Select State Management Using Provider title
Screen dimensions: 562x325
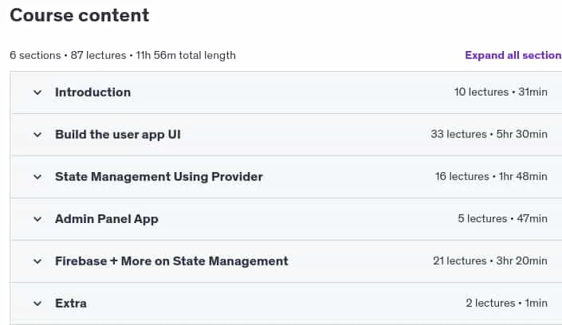(159, 177)
